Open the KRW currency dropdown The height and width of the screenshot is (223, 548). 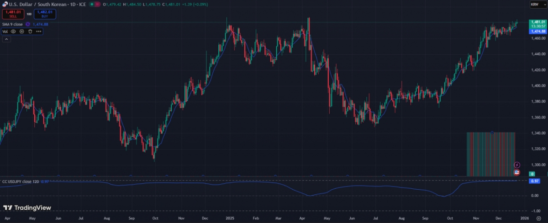[x=535, y=4]
